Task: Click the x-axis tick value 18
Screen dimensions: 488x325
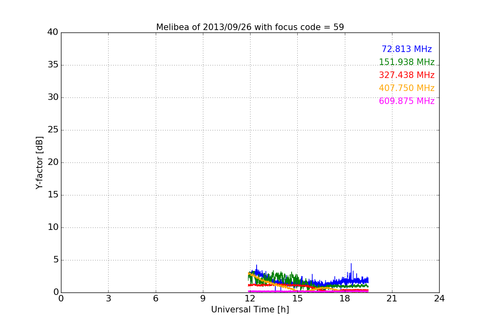Action: [345, 299]
